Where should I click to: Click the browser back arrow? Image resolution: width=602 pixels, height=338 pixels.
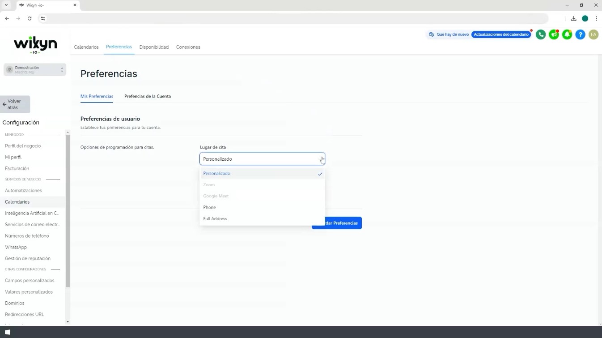coord(7,18)
